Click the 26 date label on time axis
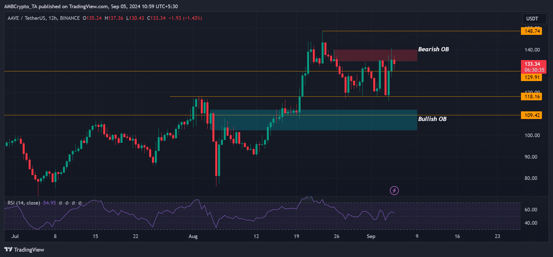 337,236
